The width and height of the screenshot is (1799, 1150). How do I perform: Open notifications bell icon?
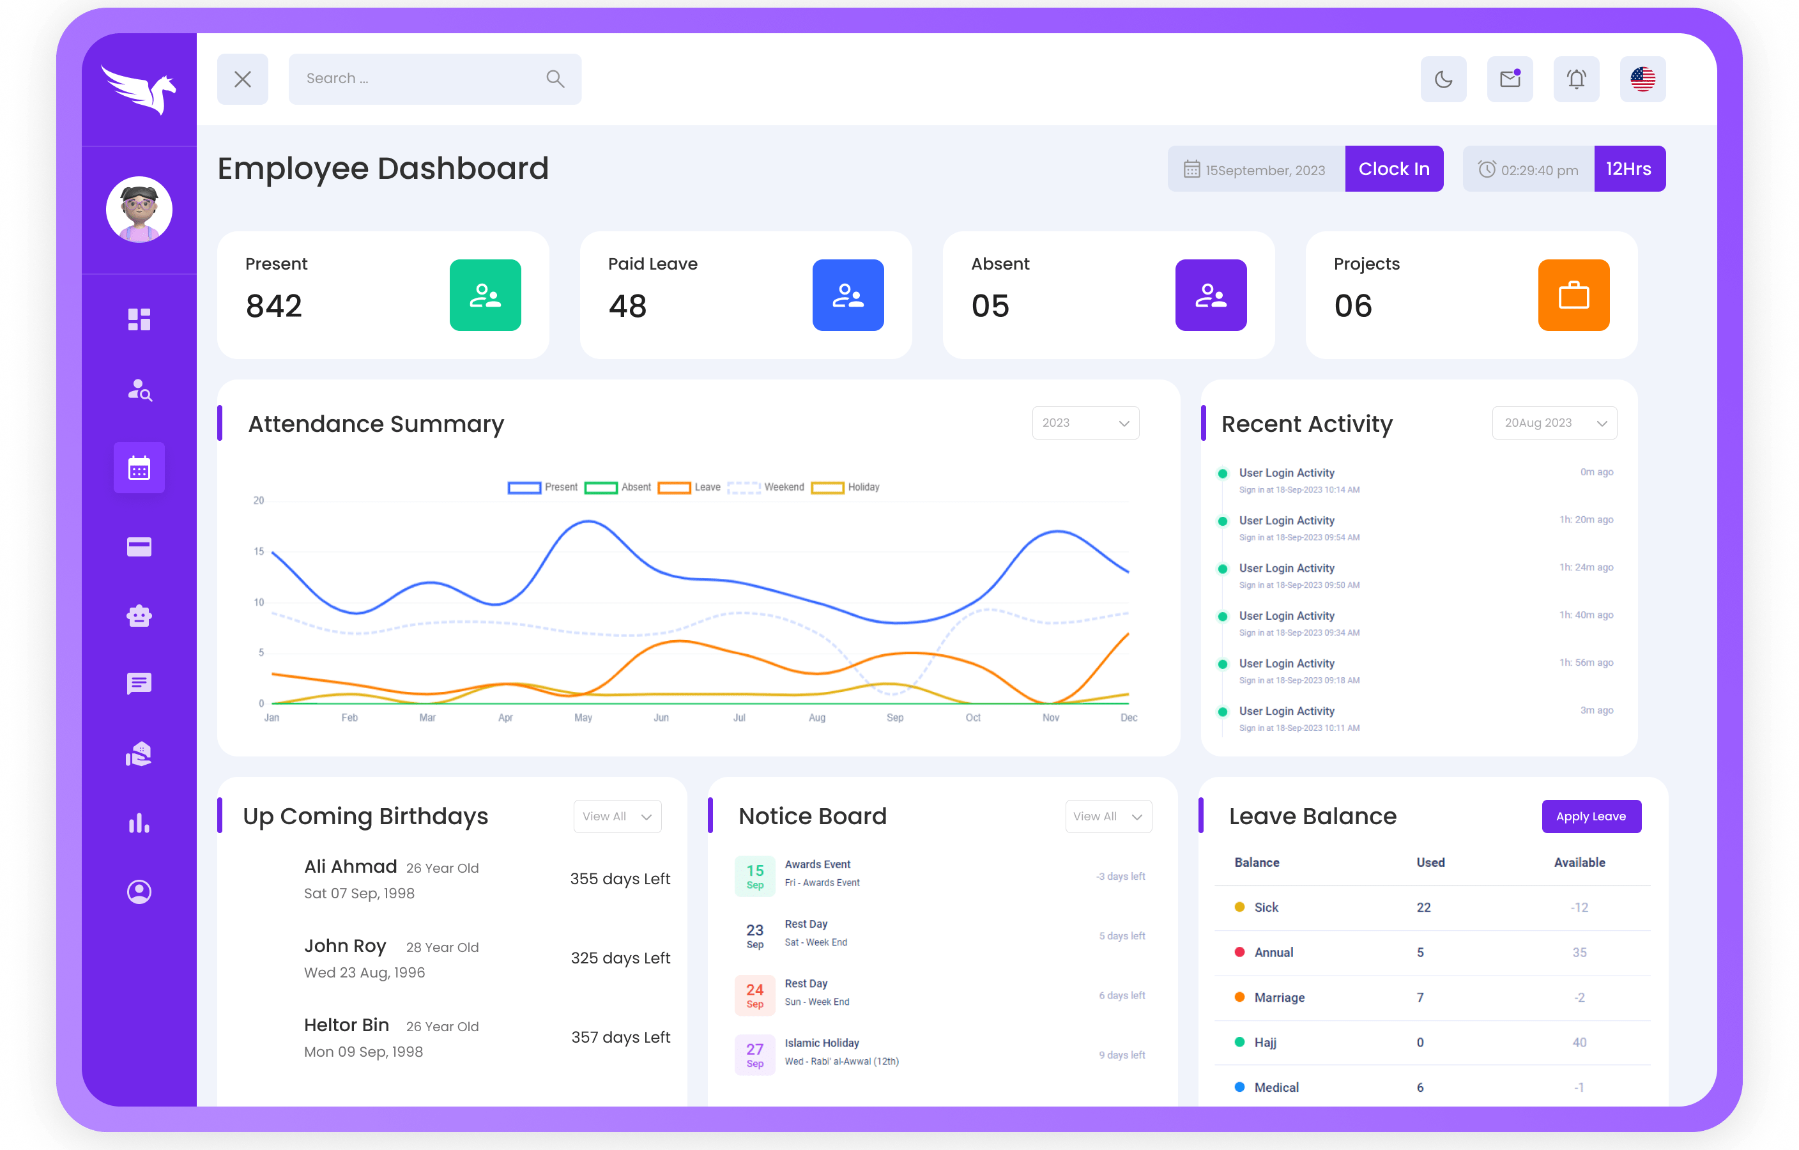(x=1575, y=79)
